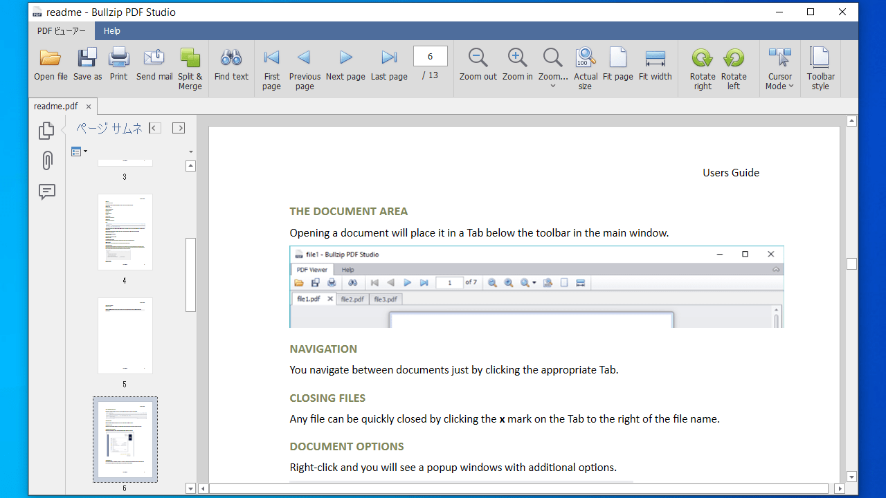Rotate the page right
The height and width of the screenshot is (498, 886).
pyautogui.click(x=703, y=68)
